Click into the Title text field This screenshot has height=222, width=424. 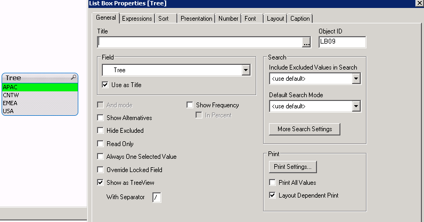click(200, 43)
